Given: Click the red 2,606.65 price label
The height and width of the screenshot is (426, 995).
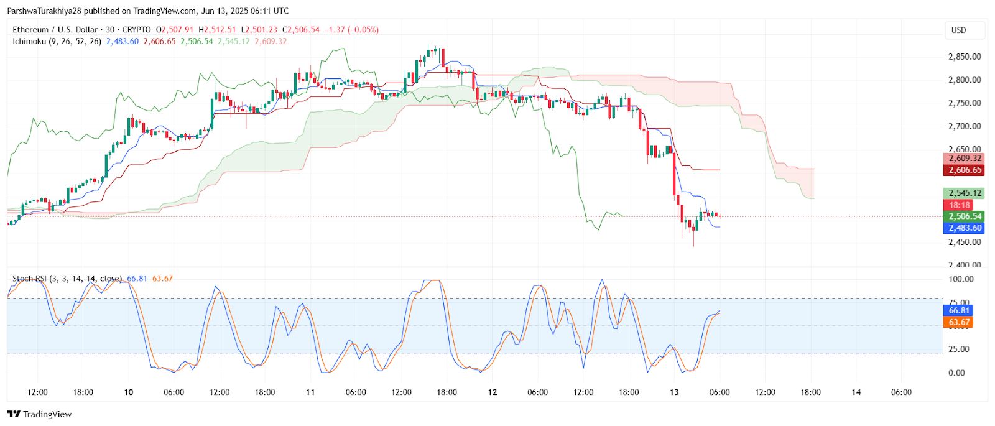Looking at the screenshot, I should [x=964, y=170].
